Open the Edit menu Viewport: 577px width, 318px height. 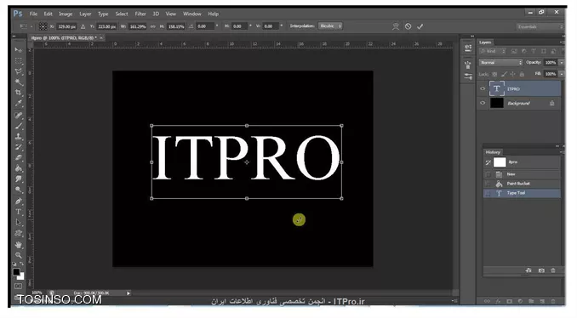(x=49, y=14)
